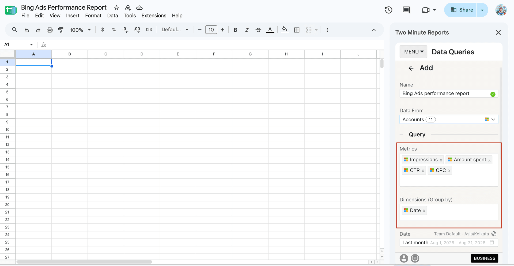
Task: Open the Data menu
Action: tap(112, 16)
